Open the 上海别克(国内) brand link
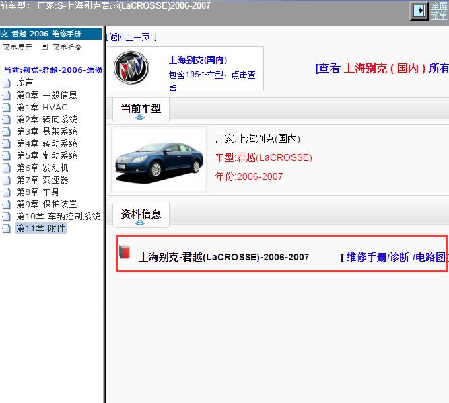Viewport: 449px width, 403px height. click(198, 60)
